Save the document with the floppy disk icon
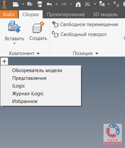 (40, 5)
